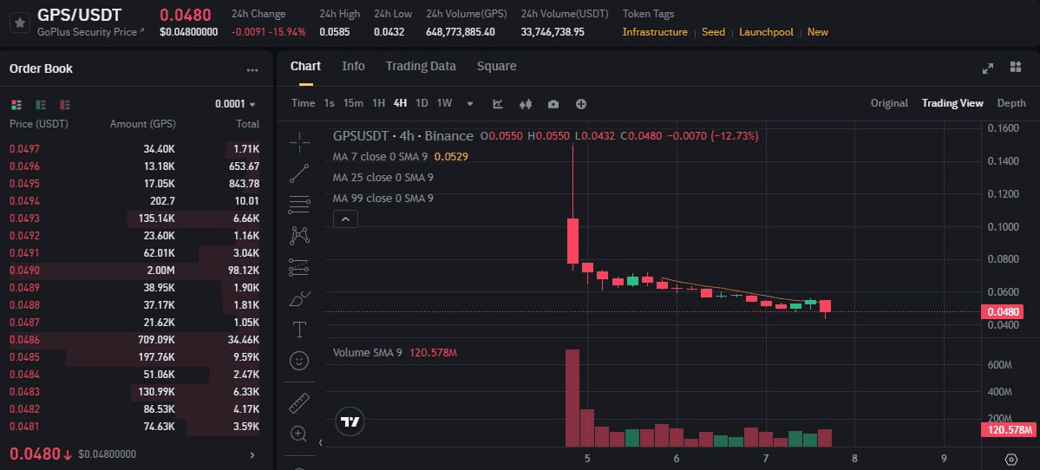Screen dimensions: 1040x470
Task: Select the 0.0490 ask price row
Action: 134,271
